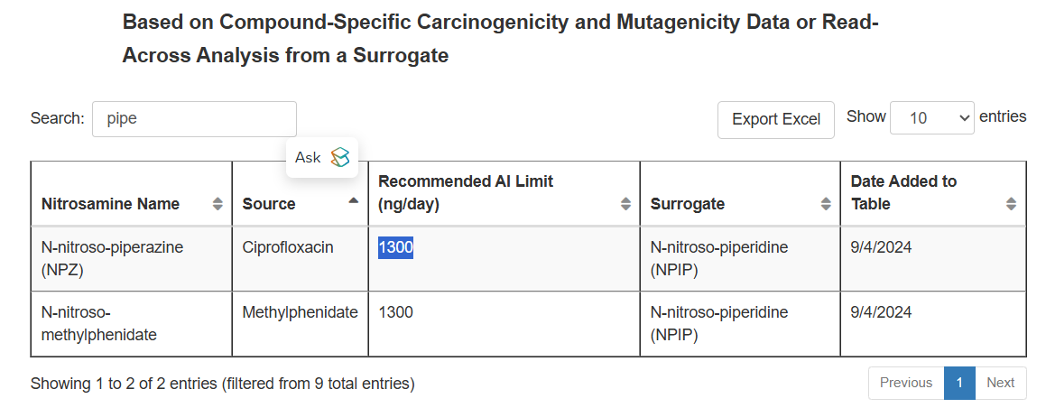Click highlighted 1300 value in first row
The image size is (1046, 417).
pos(395,248)
